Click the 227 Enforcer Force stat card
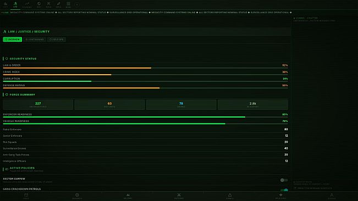Viewport: 358px width, 201px height. pos(38,104)
